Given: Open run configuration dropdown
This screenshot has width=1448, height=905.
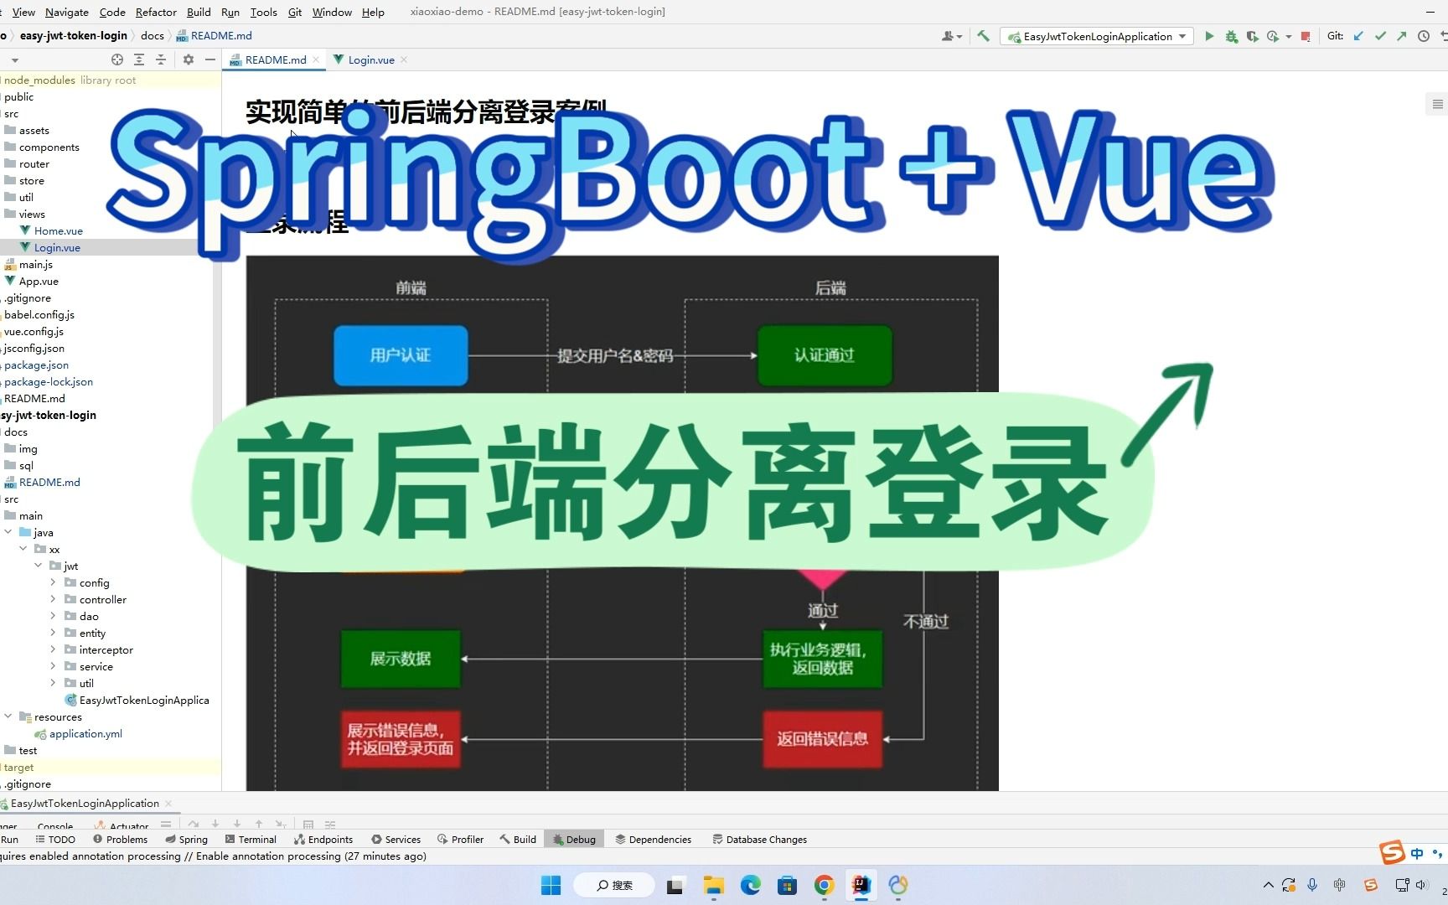Looking at the screenshot, I should point(1097,36).
